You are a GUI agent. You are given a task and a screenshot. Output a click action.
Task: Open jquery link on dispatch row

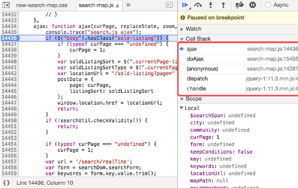272,79
